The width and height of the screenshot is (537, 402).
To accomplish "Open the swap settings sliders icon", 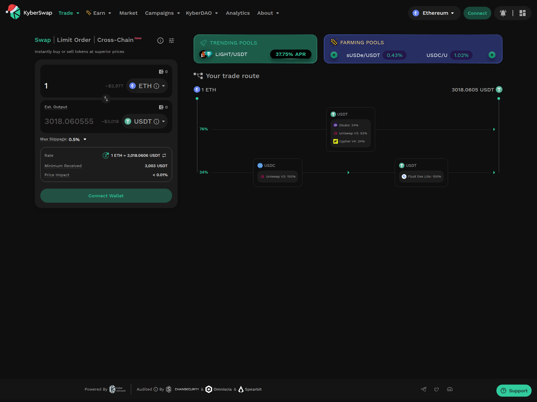I will point(172,41).
